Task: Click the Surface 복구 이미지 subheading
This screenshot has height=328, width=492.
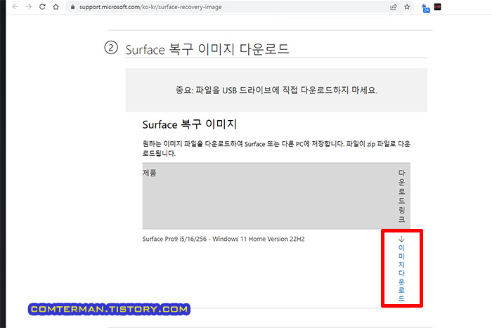Action: (190, 124)
